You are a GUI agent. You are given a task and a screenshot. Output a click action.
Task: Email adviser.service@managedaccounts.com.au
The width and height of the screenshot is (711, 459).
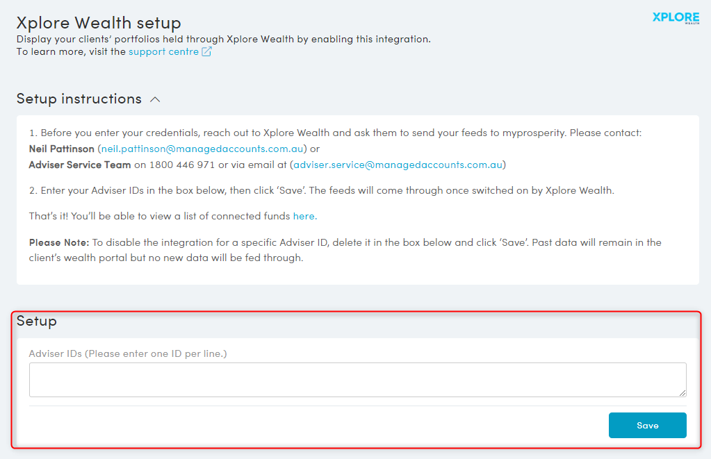tap(398, 165)
